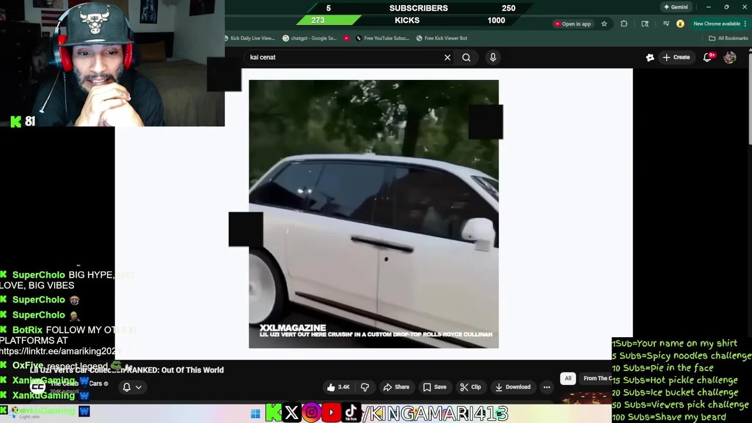Screen dimensions: 752x423
Task: Save the video to a playlist
Action: tap(435, 387)
